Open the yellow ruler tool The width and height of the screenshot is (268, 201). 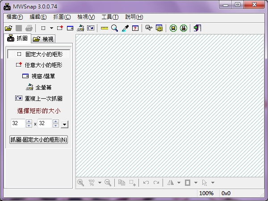point(104,28)
